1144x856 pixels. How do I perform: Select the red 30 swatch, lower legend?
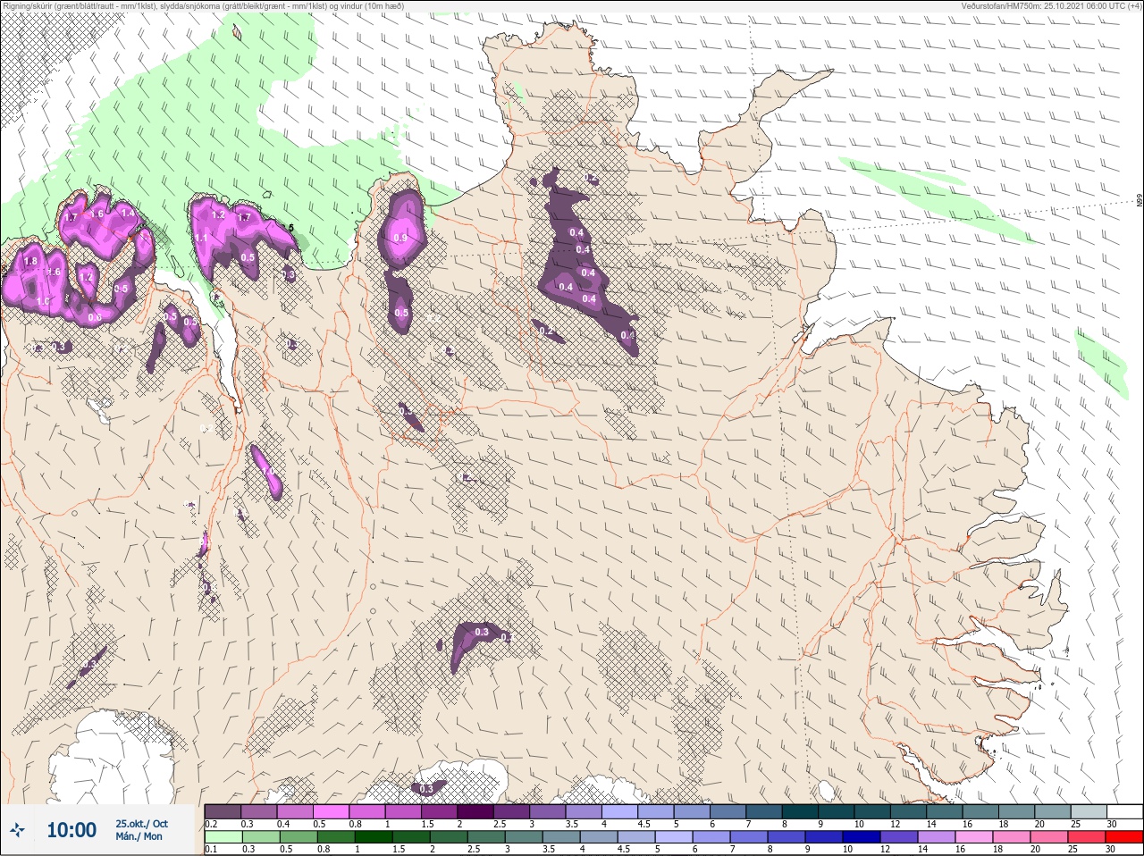(1124, 837)
